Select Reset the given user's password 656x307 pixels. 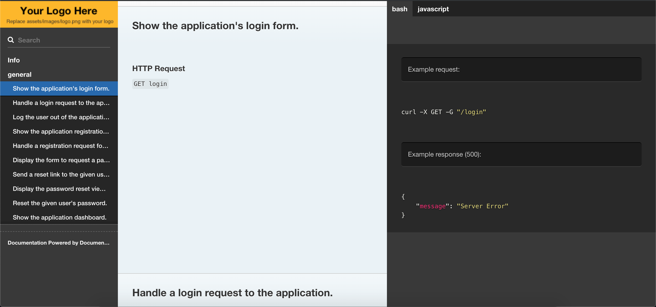[x=60, y=203]
